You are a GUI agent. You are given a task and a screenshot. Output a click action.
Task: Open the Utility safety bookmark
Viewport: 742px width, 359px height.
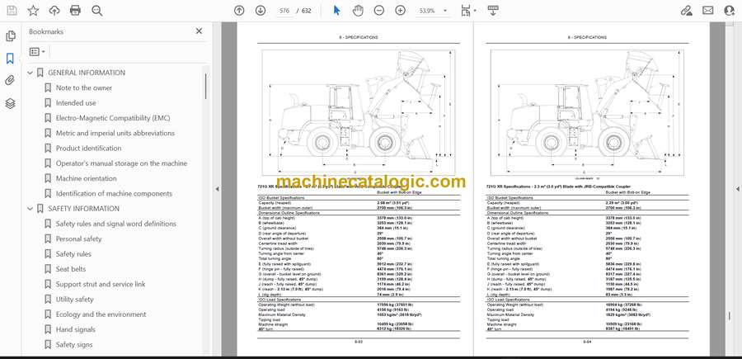(75, 300)
